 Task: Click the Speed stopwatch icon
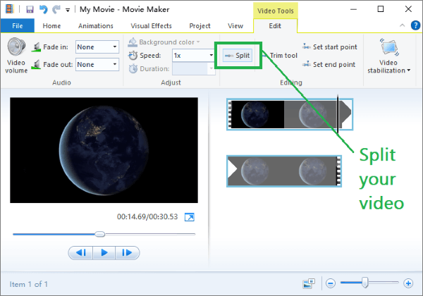coord(133,55)
